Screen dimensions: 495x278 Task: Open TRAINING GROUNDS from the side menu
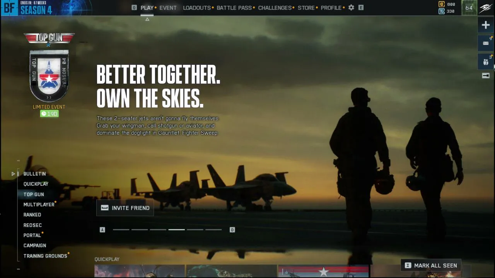coord(45,256)
